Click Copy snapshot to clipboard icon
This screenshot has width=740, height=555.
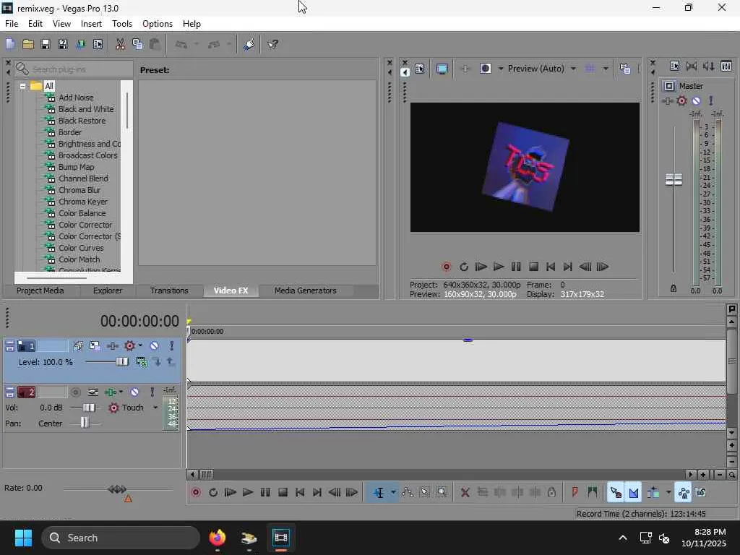pos(625,69)
